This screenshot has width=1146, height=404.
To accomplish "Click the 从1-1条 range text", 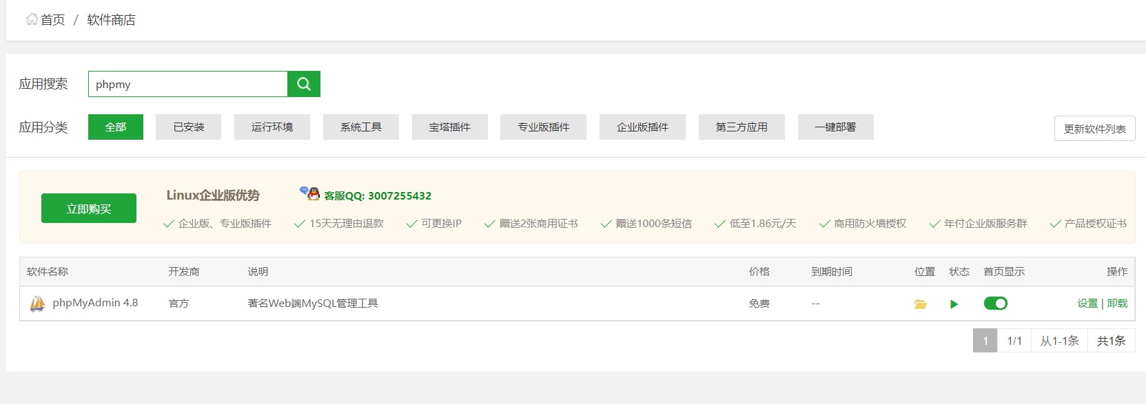I will coord(1060,341).
